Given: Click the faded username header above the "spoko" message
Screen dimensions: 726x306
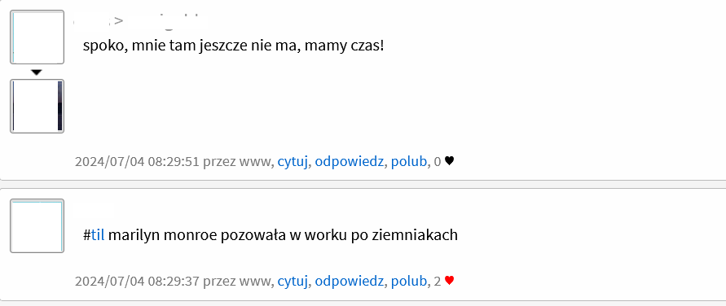Looking at the screenshot, I should 137,21.
